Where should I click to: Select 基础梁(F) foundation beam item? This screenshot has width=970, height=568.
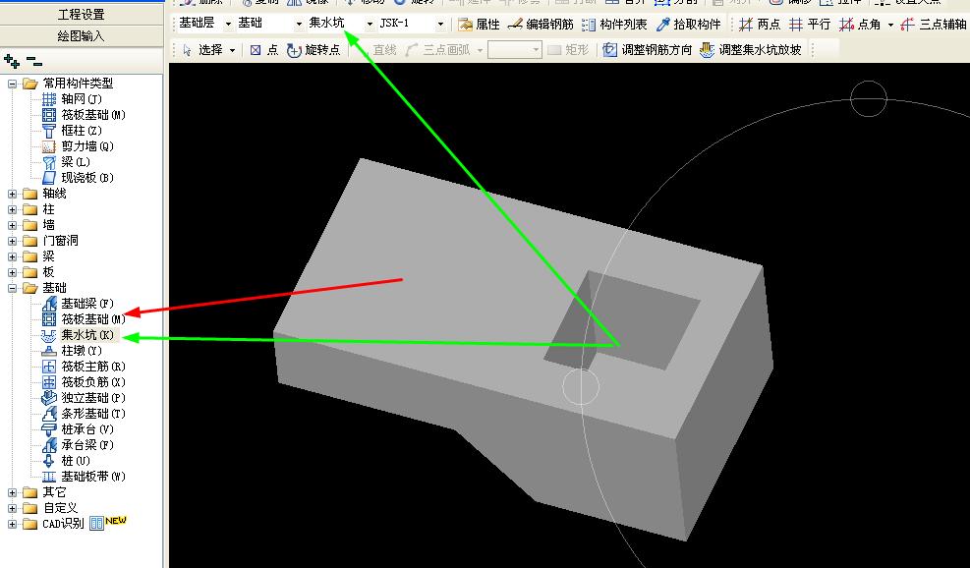pyautogui.click(x=79, y=304)
